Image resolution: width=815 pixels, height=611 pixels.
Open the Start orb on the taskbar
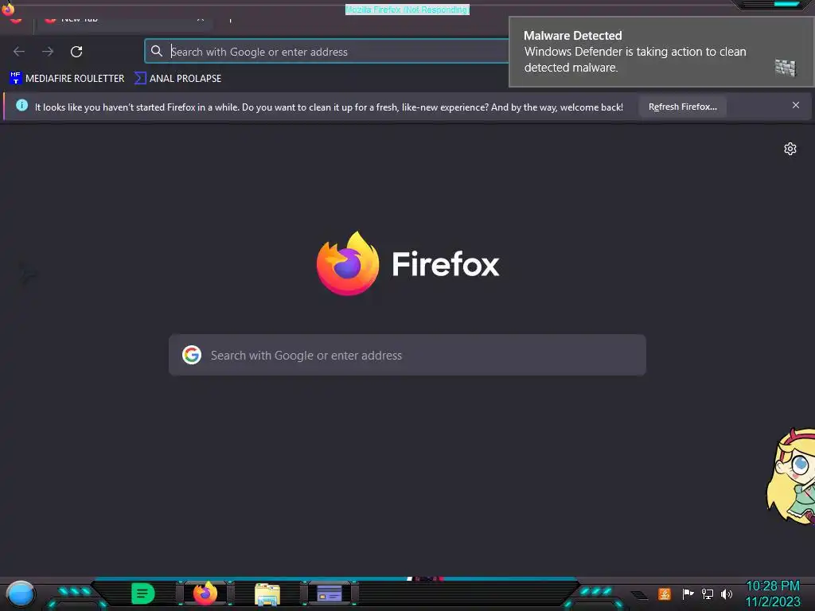(x=20, y=594)
